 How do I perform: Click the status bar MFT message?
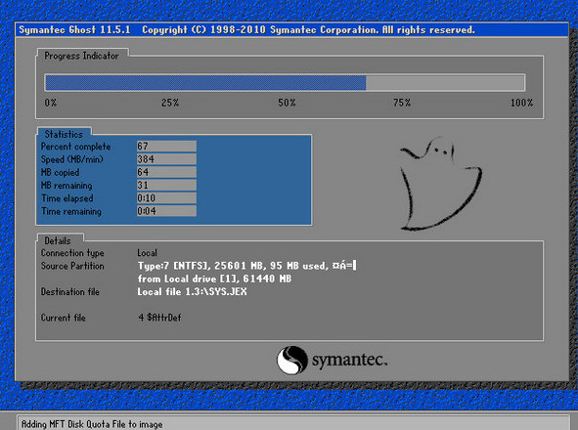click(92, 424)
